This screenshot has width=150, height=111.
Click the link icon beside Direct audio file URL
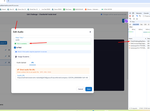[18, 70]
